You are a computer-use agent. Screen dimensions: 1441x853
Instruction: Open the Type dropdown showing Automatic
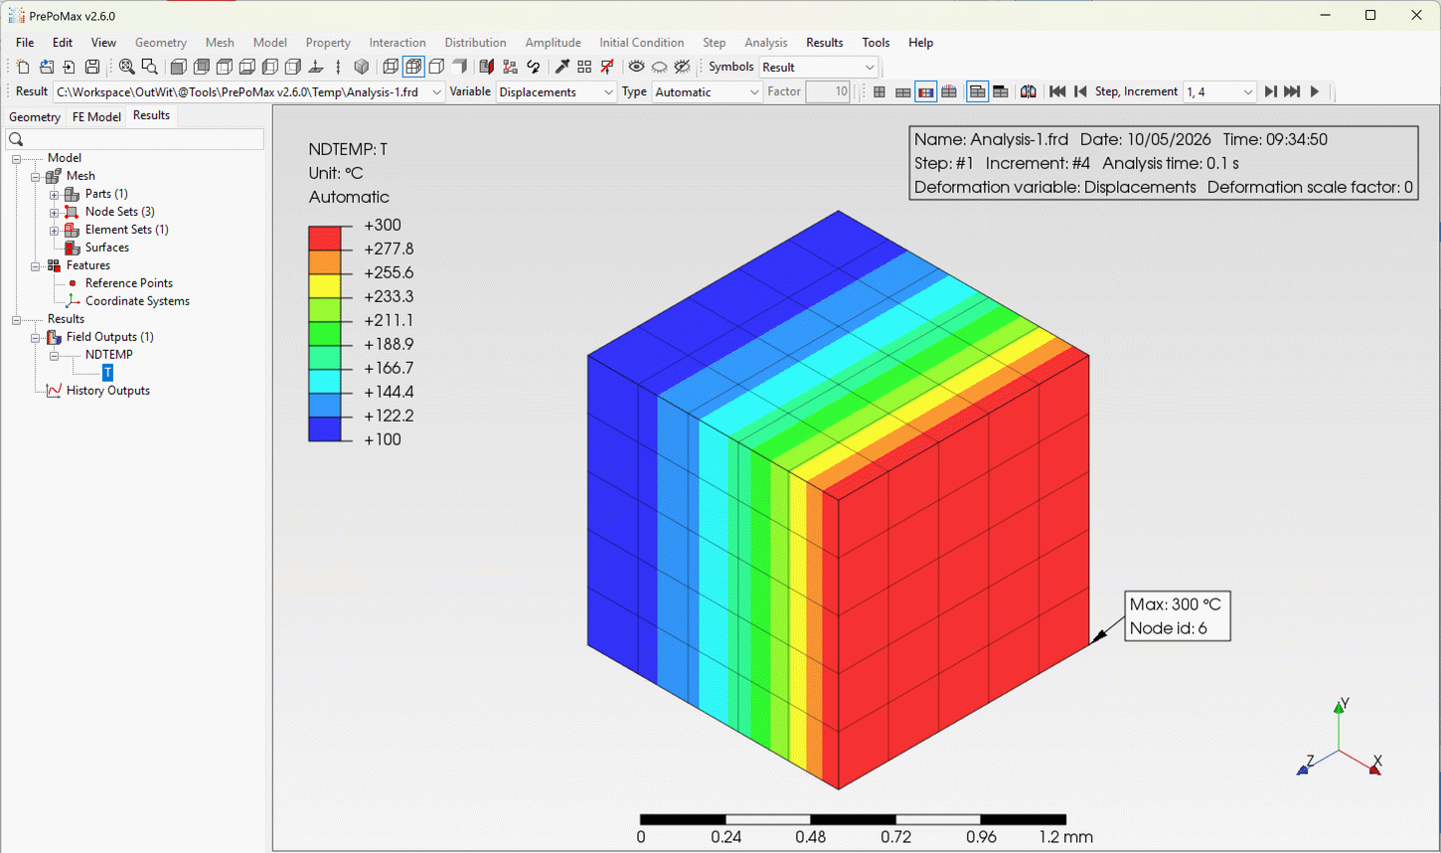(x=707, y=91)
